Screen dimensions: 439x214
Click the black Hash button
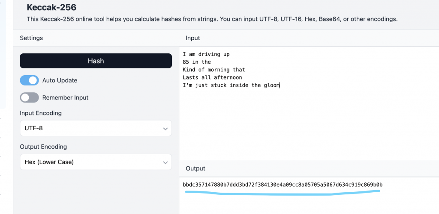click(x=96, y=61)
